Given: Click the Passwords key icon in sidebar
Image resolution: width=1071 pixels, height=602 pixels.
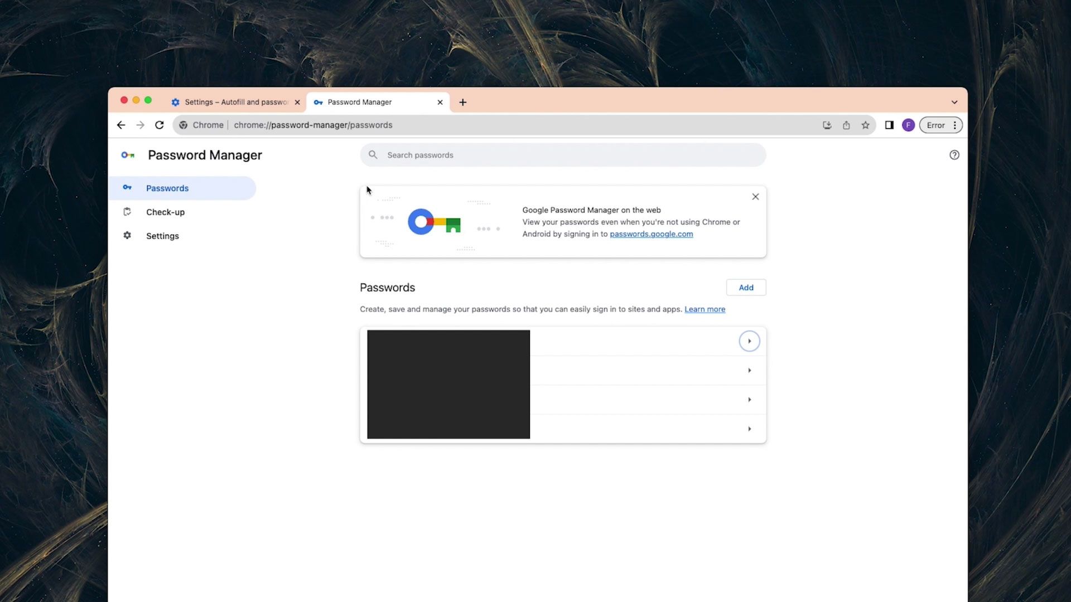Looking at the screenshot, I should click(x=127, y=187).
